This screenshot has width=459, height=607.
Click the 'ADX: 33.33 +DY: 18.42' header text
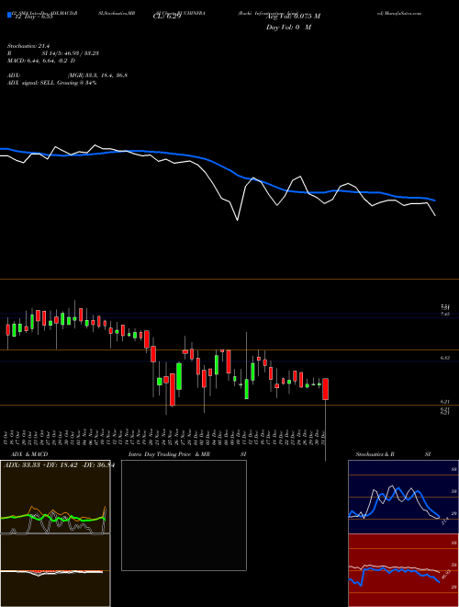pos(43,465)
